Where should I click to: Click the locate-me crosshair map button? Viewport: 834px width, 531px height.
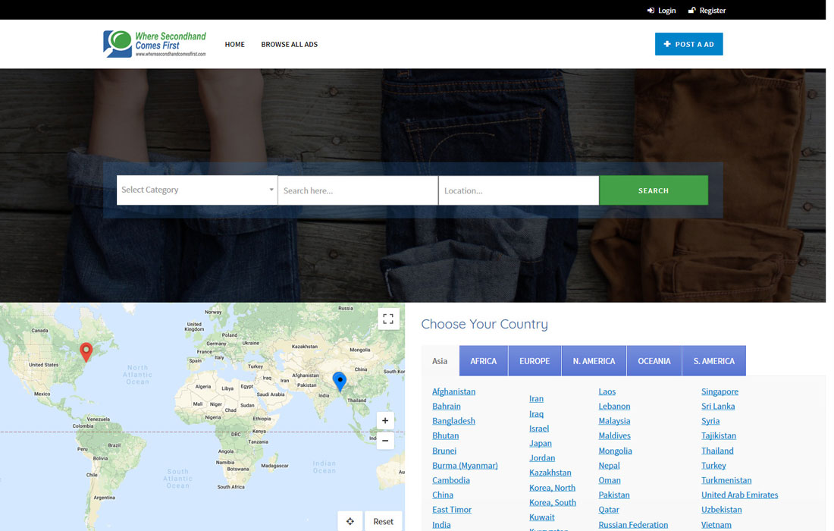350,521
